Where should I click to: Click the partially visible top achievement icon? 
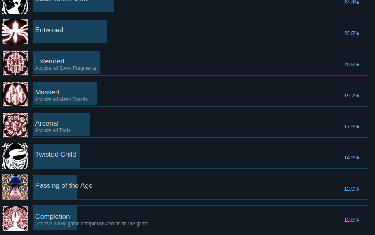point(15,7)
